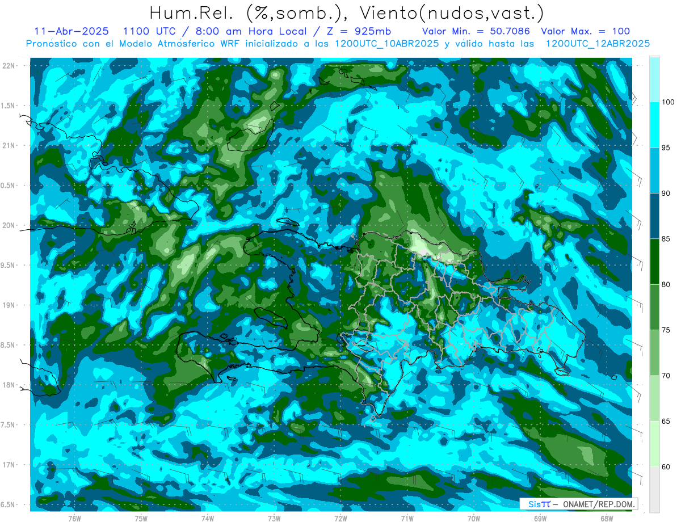The height and width of the screenshot is (526, 681).
Task: Click the latitude label '19N'
Action: click(x=9, y=305)
